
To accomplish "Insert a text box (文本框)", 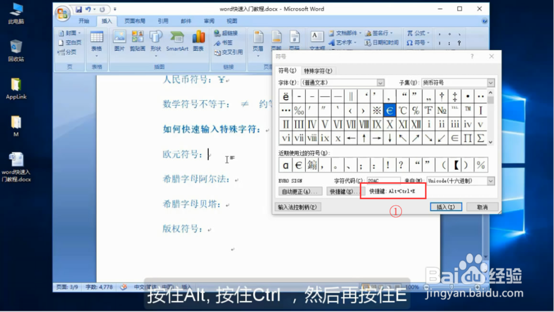I will 317,40.
